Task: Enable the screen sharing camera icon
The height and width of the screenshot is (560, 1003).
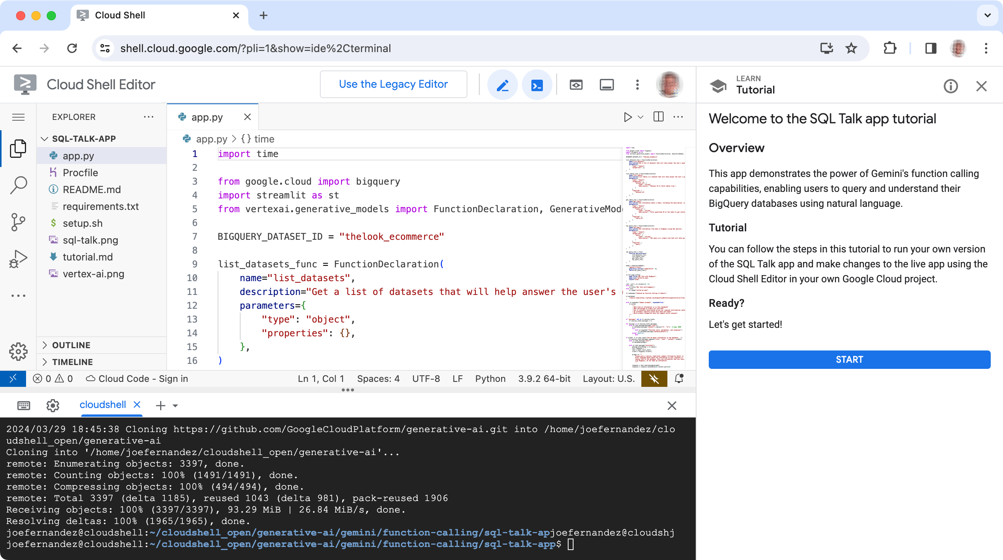Action: pos(575,85)
